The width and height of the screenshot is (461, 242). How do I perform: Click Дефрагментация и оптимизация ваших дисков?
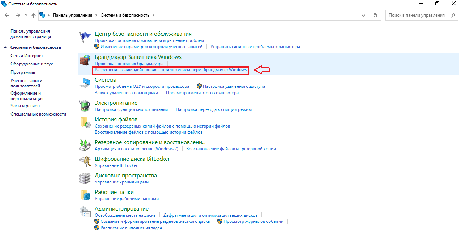click(x=210, y=215)
